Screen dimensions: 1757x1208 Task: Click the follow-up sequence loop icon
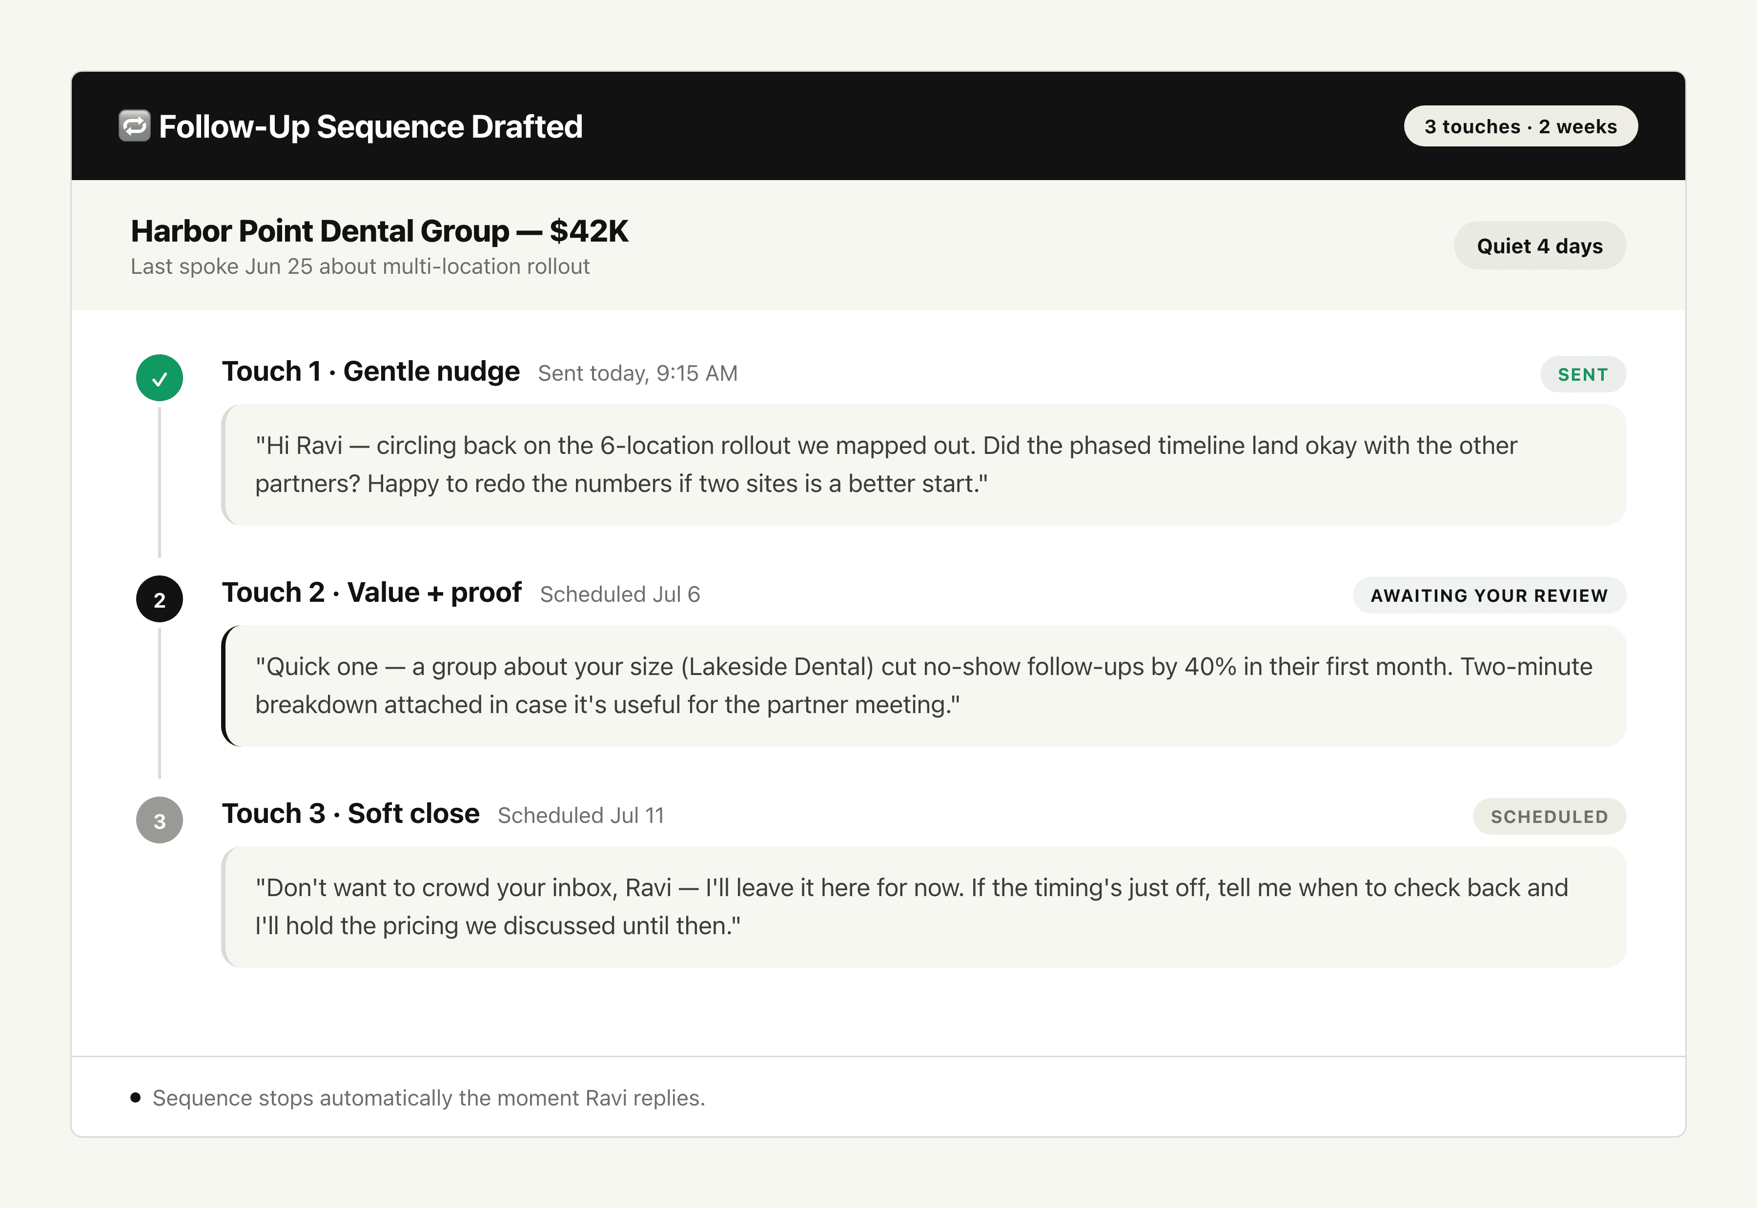click(x=135, y=125)
